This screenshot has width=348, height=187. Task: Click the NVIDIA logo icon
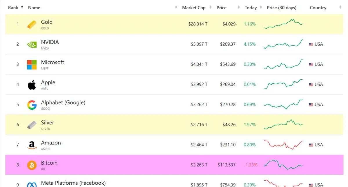(x=32, y=45)
